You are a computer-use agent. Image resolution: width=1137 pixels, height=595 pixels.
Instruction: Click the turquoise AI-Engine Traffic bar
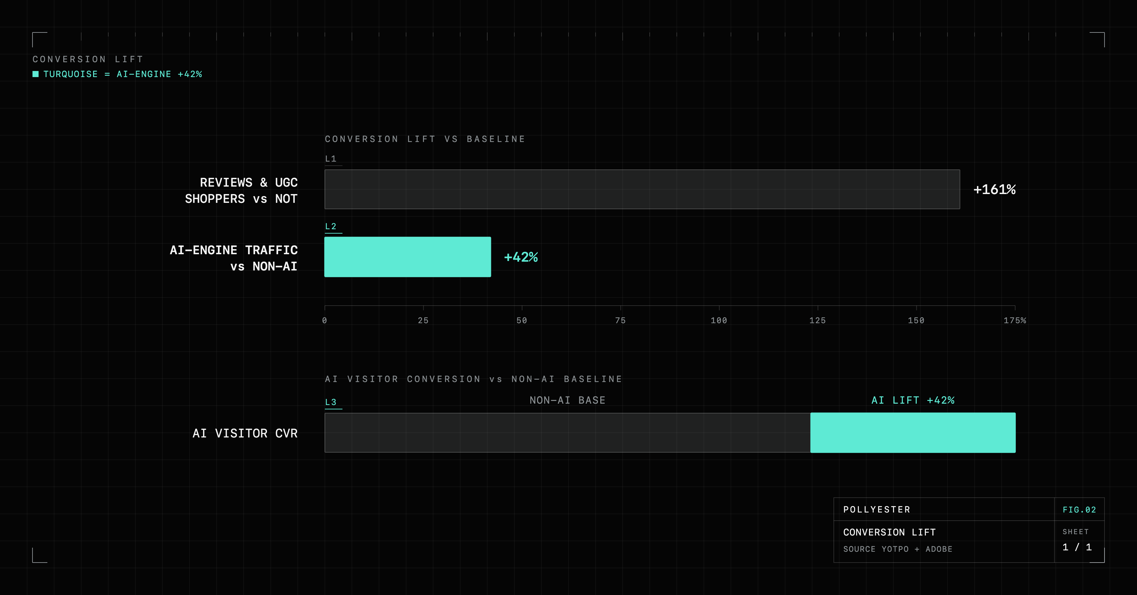click(x=408, y=257)
